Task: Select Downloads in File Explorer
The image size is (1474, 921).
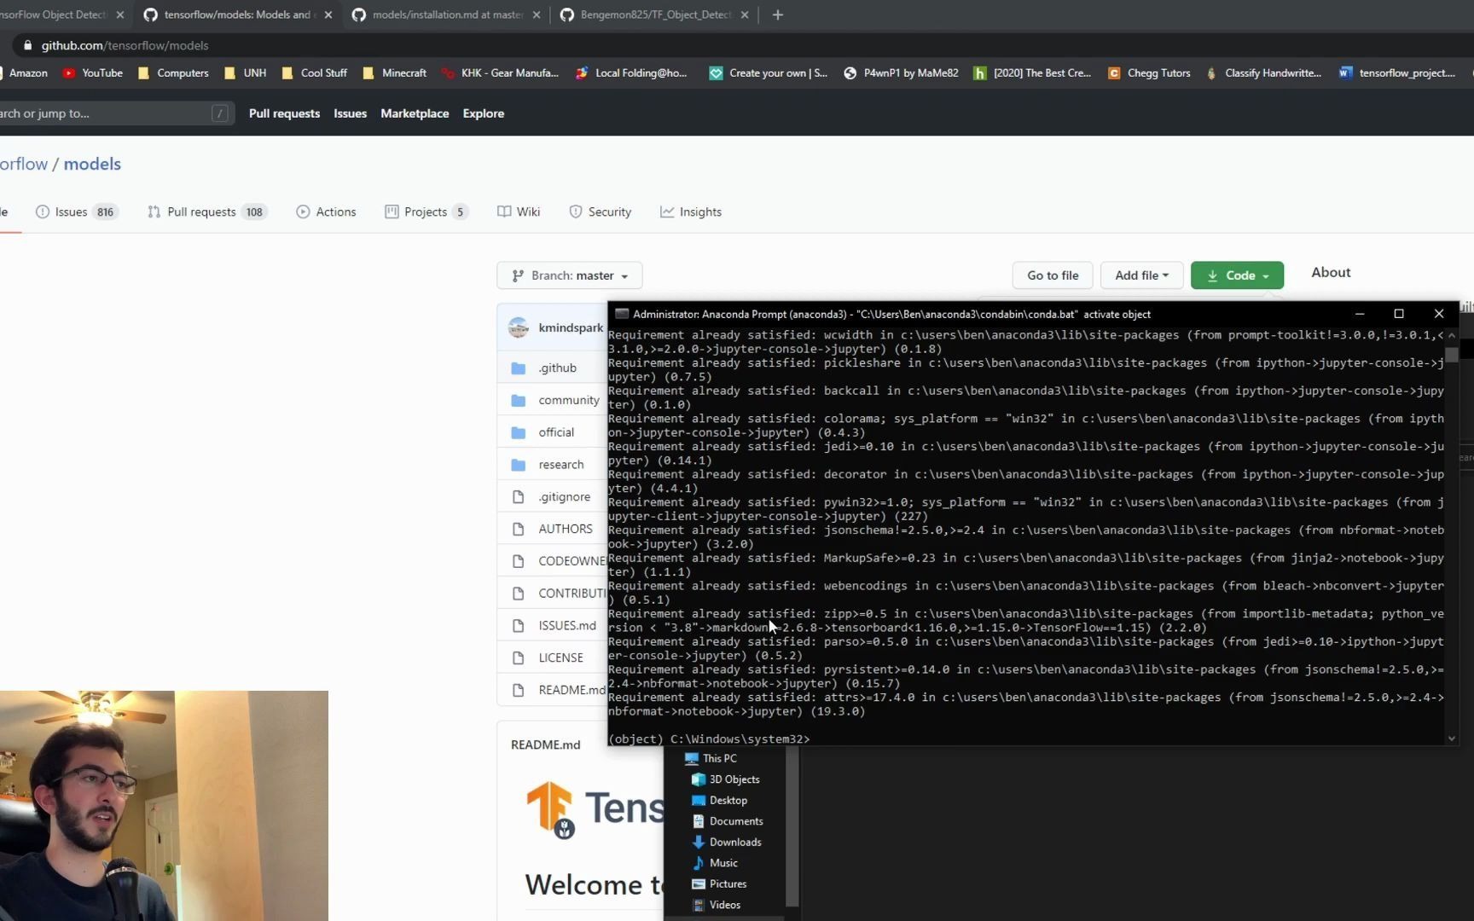Action: point(727,842)
